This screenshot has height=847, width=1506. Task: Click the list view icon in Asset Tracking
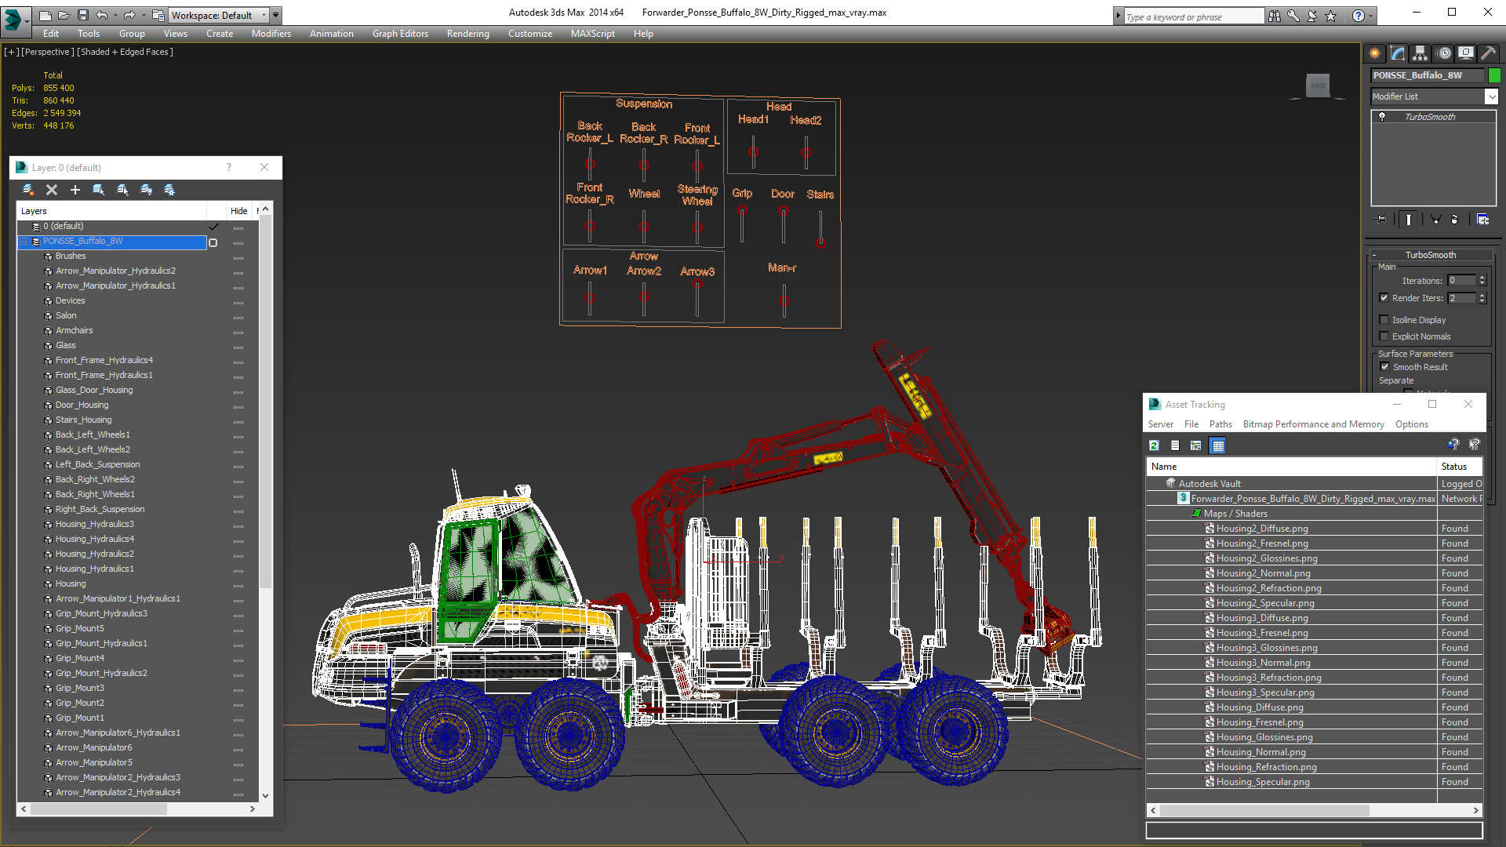point(1175,445)
